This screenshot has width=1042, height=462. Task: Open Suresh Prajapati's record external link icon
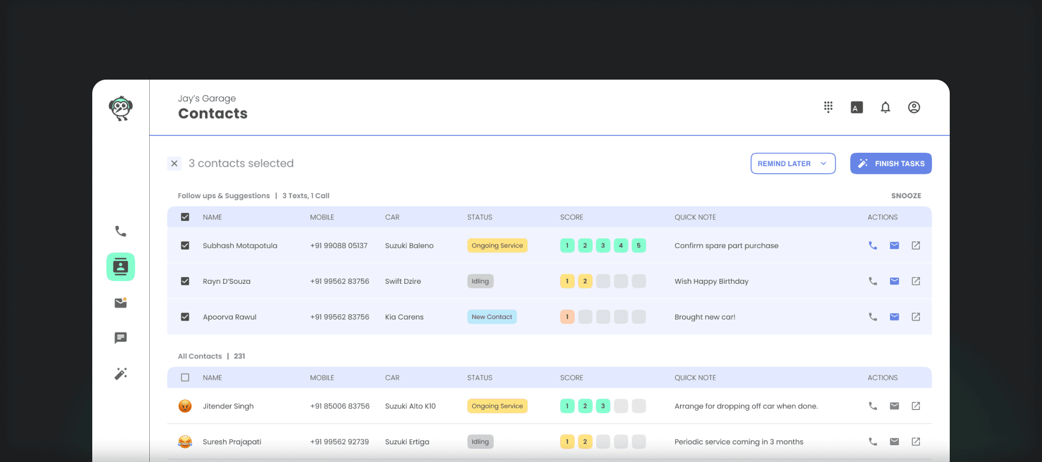click(916, 441)
